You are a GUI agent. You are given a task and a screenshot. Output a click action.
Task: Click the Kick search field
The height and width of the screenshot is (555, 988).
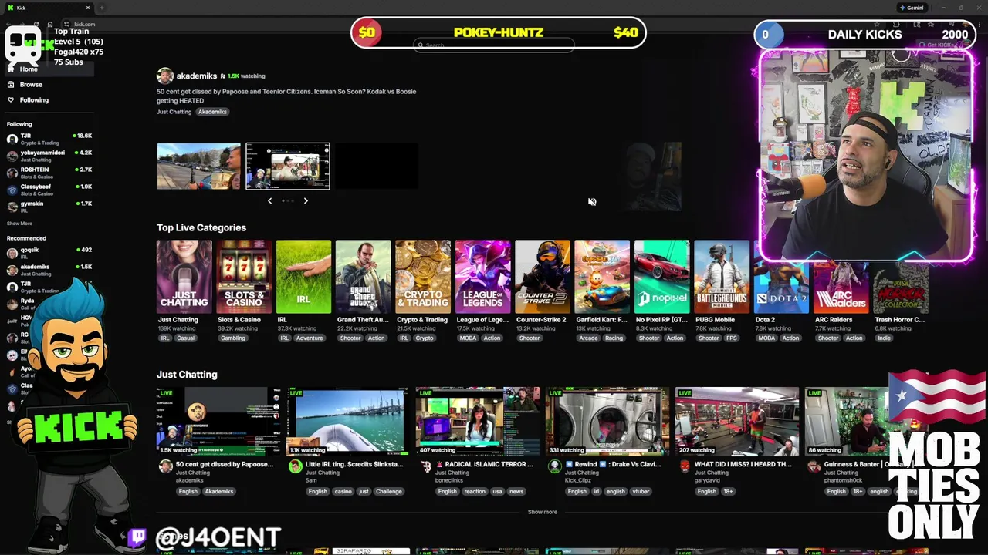point(494,45)
